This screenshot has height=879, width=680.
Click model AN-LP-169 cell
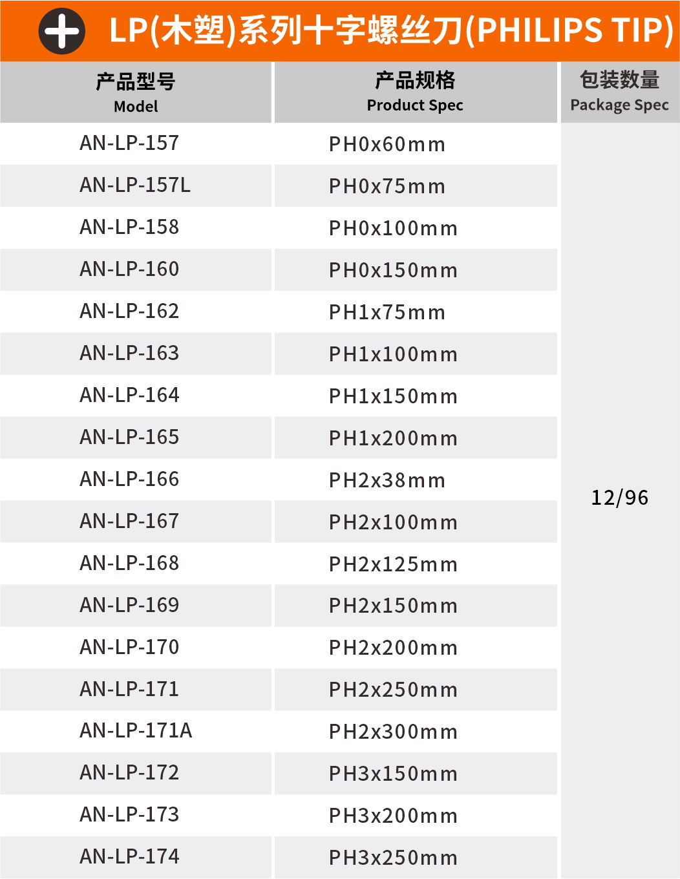[x=129, y=606]
